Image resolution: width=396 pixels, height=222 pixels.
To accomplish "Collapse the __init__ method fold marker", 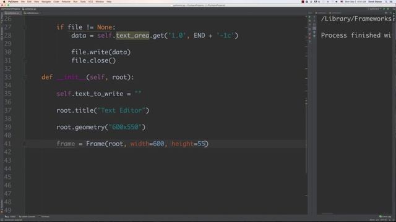I will [25, 77].
